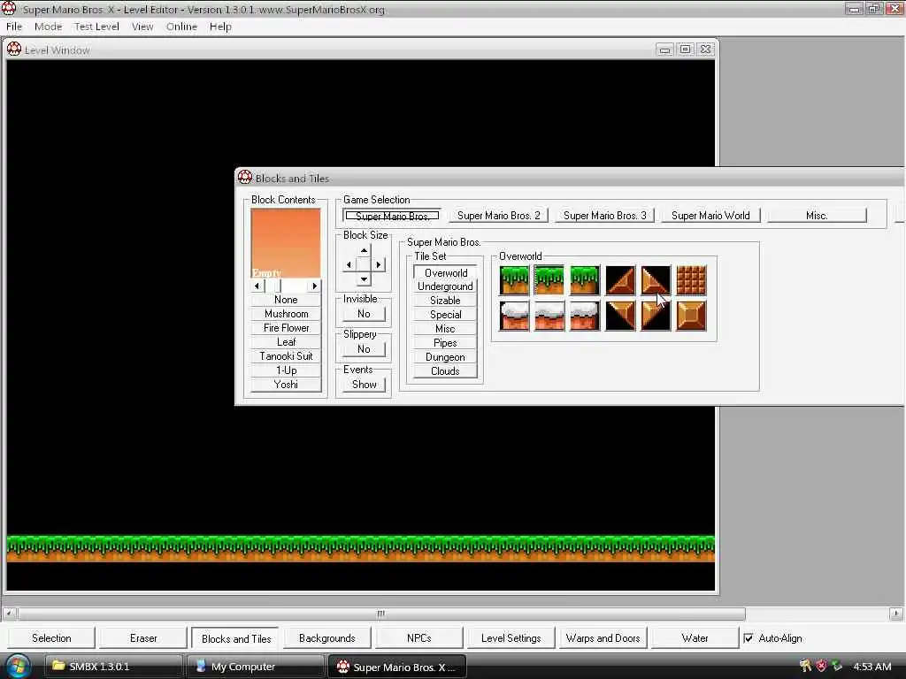Open the Online menu
The width and height of the screenshot is (906, 679).
click(x=181, y=27)
